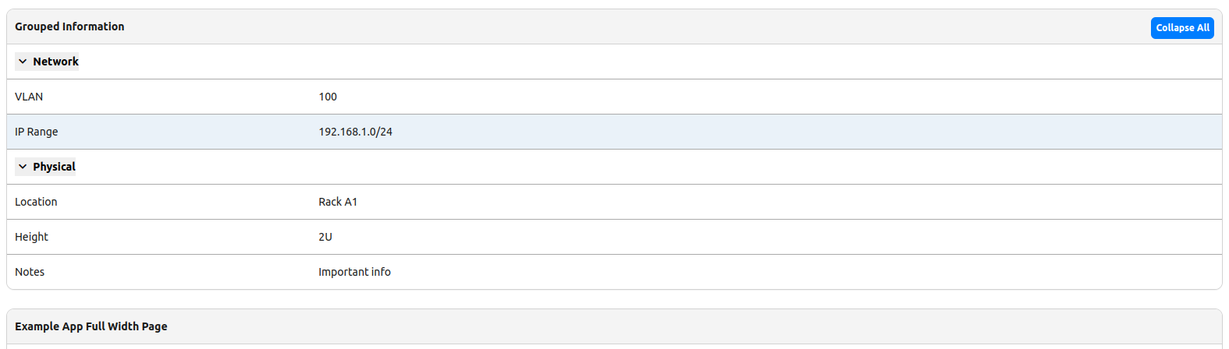The height and width of the screenshot is (349, 1229).
Task: Collapse the Physical group chevron icon
Action: (23, 167)
